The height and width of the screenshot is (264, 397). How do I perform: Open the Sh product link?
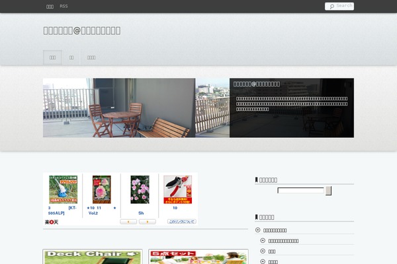click(x=141, y=213)
